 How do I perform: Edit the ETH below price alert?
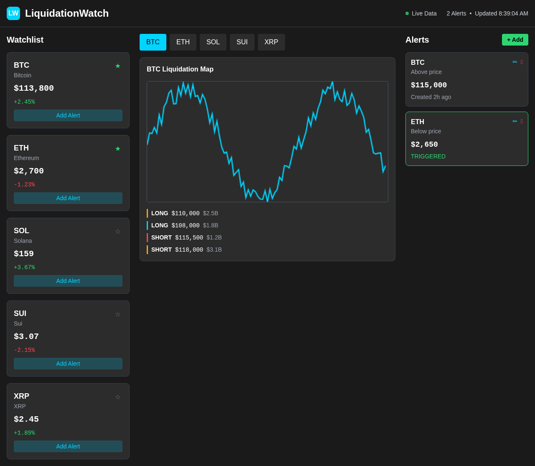515,121
